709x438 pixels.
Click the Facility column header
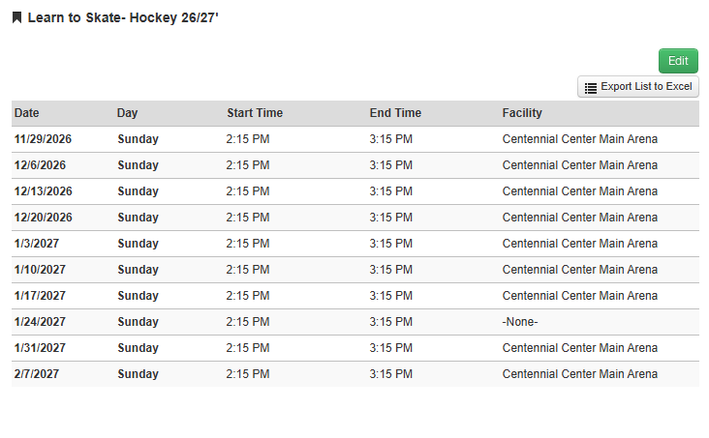[522, 113]
